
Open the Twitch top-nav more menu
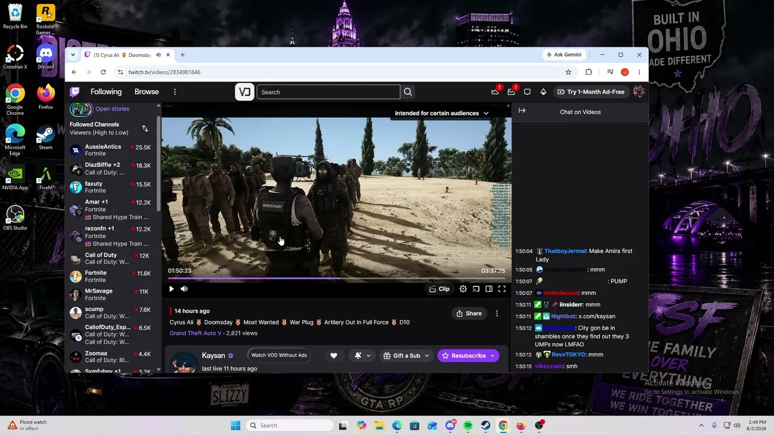[175, 92]
